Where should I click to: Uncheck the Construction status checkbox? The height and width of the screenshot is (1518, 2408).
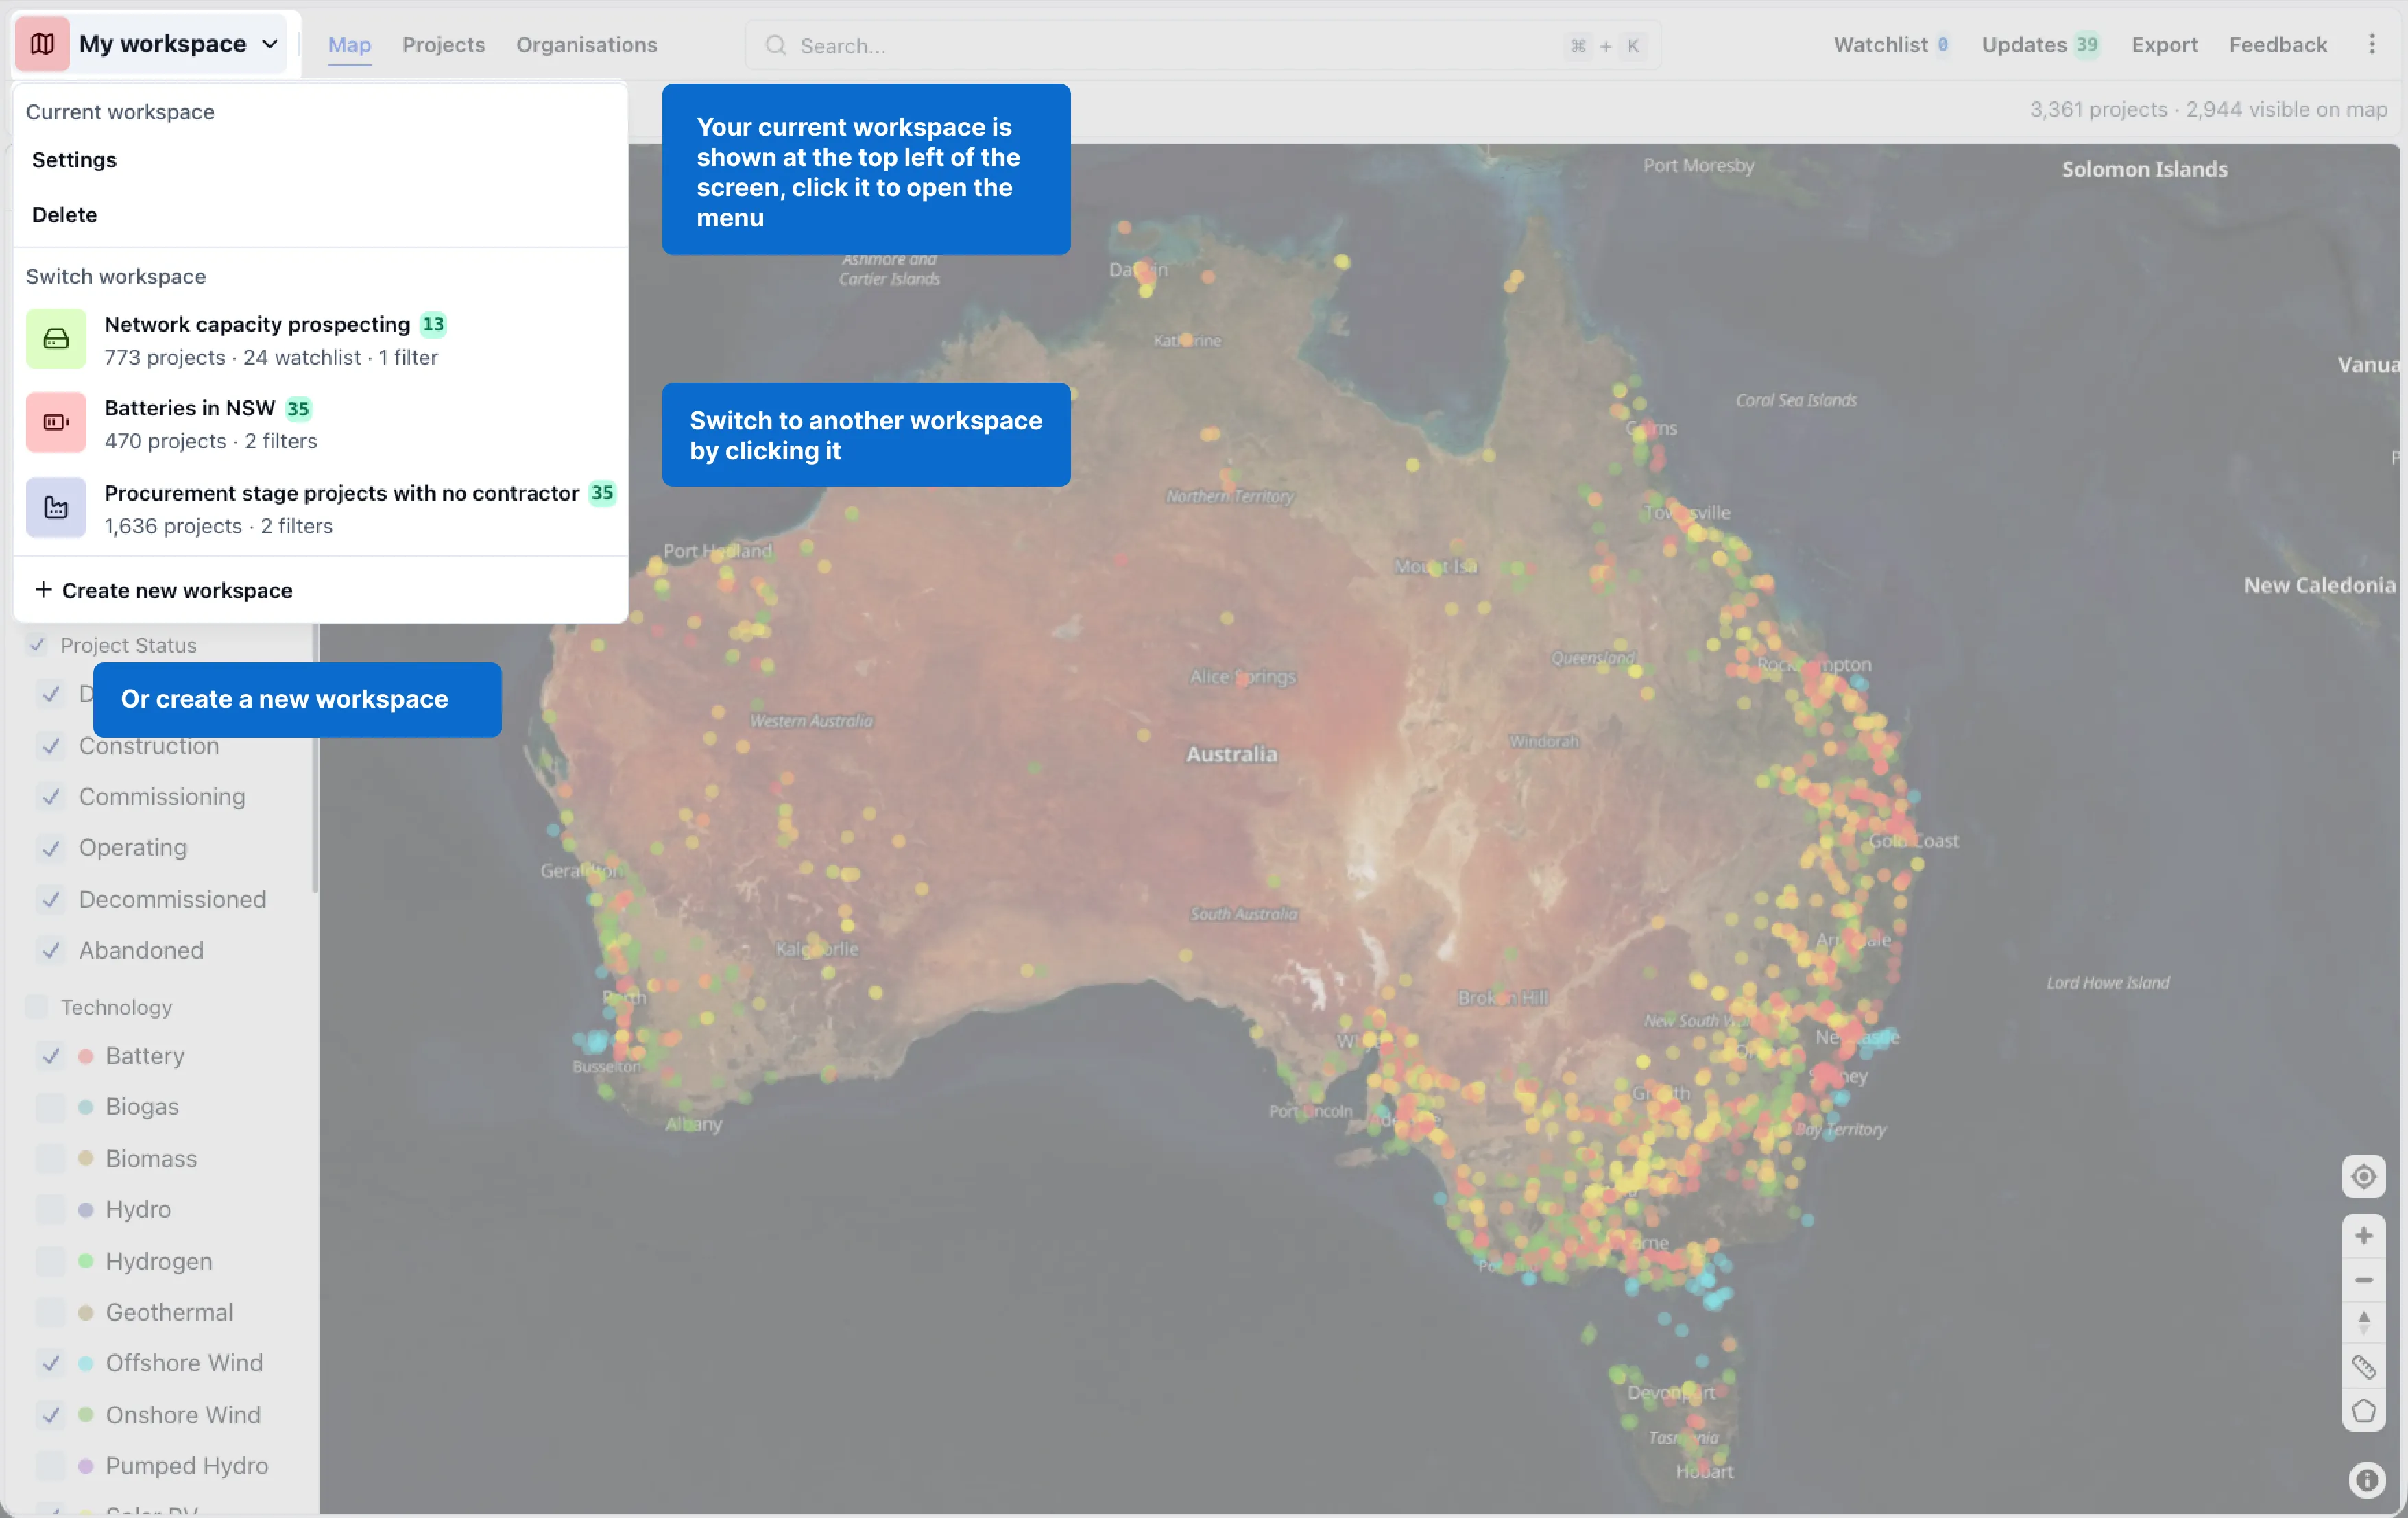(x=50, y=746)
